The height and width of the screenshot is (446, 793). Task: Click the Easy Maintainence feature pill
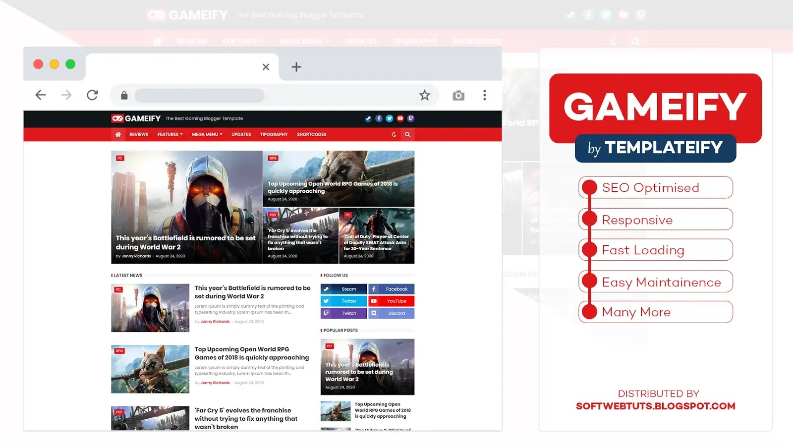click(656, 282)
